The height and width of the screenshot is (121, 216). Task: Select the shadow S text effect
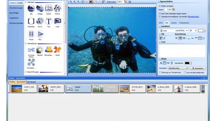point(172,63)
